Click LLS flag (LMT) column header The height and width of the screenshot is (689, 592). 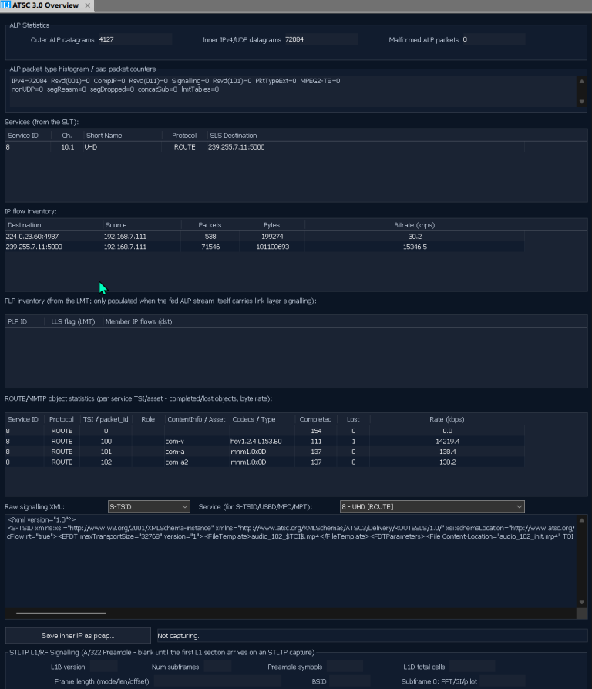[x=73, y=321]
